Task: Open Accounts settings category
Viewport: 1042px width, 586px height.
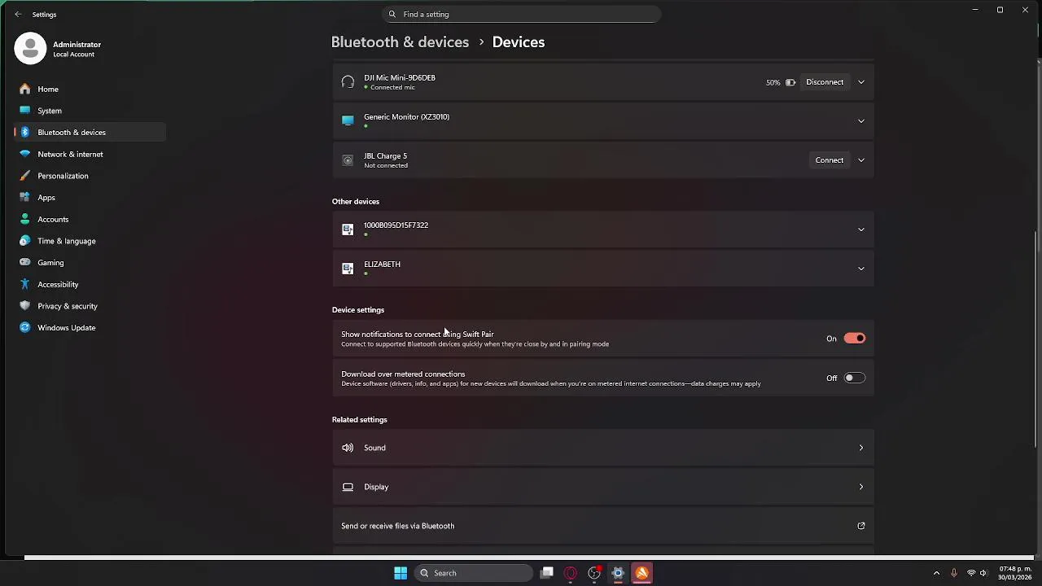Action: click(90, 219)
